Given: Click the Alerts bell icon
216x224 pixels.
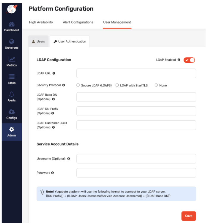Looking at the screenshot, I should tap(12, 94).
